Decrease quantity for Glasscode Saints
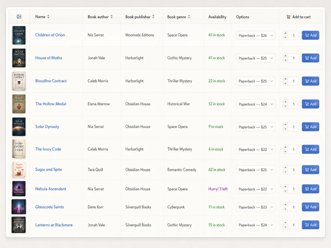 (285, 209)
